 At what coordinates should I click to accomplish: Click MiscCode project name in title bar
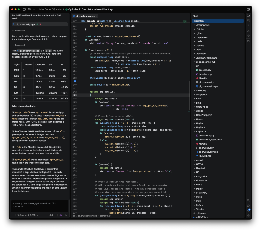coord(45,9)
